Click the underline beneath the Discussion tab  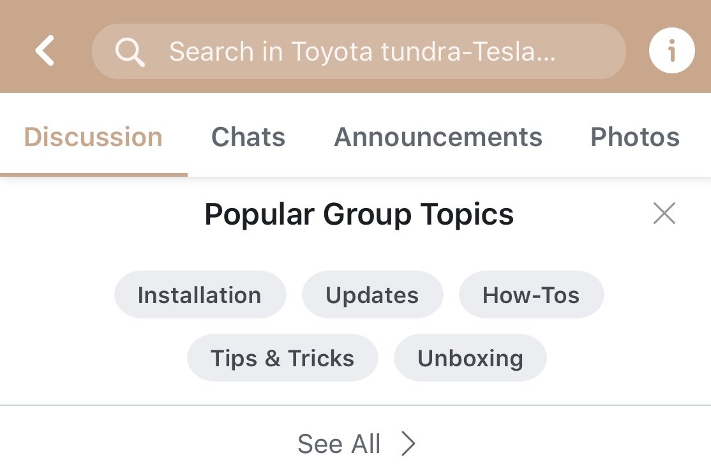point(93,175)
